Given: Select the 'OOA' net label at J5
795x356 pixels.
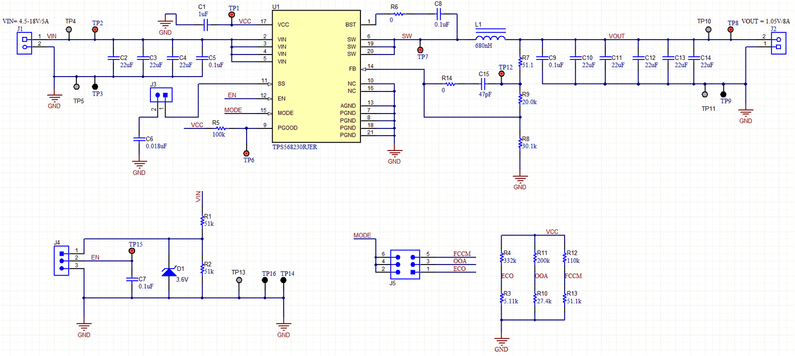Looking at the screenshot, I should coord(460,261).
